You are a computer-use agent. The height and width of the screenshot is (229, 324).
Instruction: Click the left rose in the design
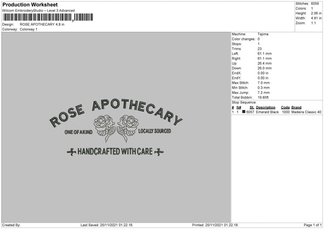(x=105, y=128)
